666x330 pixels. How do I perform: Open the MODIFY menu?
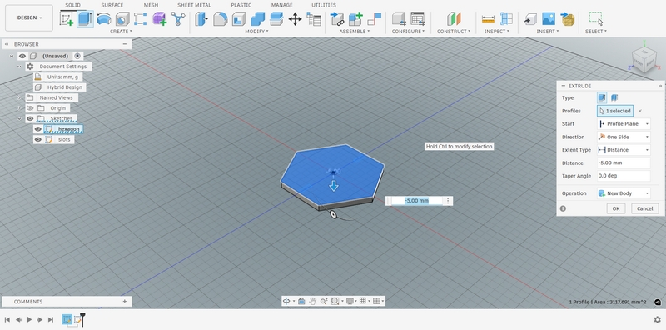point(256,32)
